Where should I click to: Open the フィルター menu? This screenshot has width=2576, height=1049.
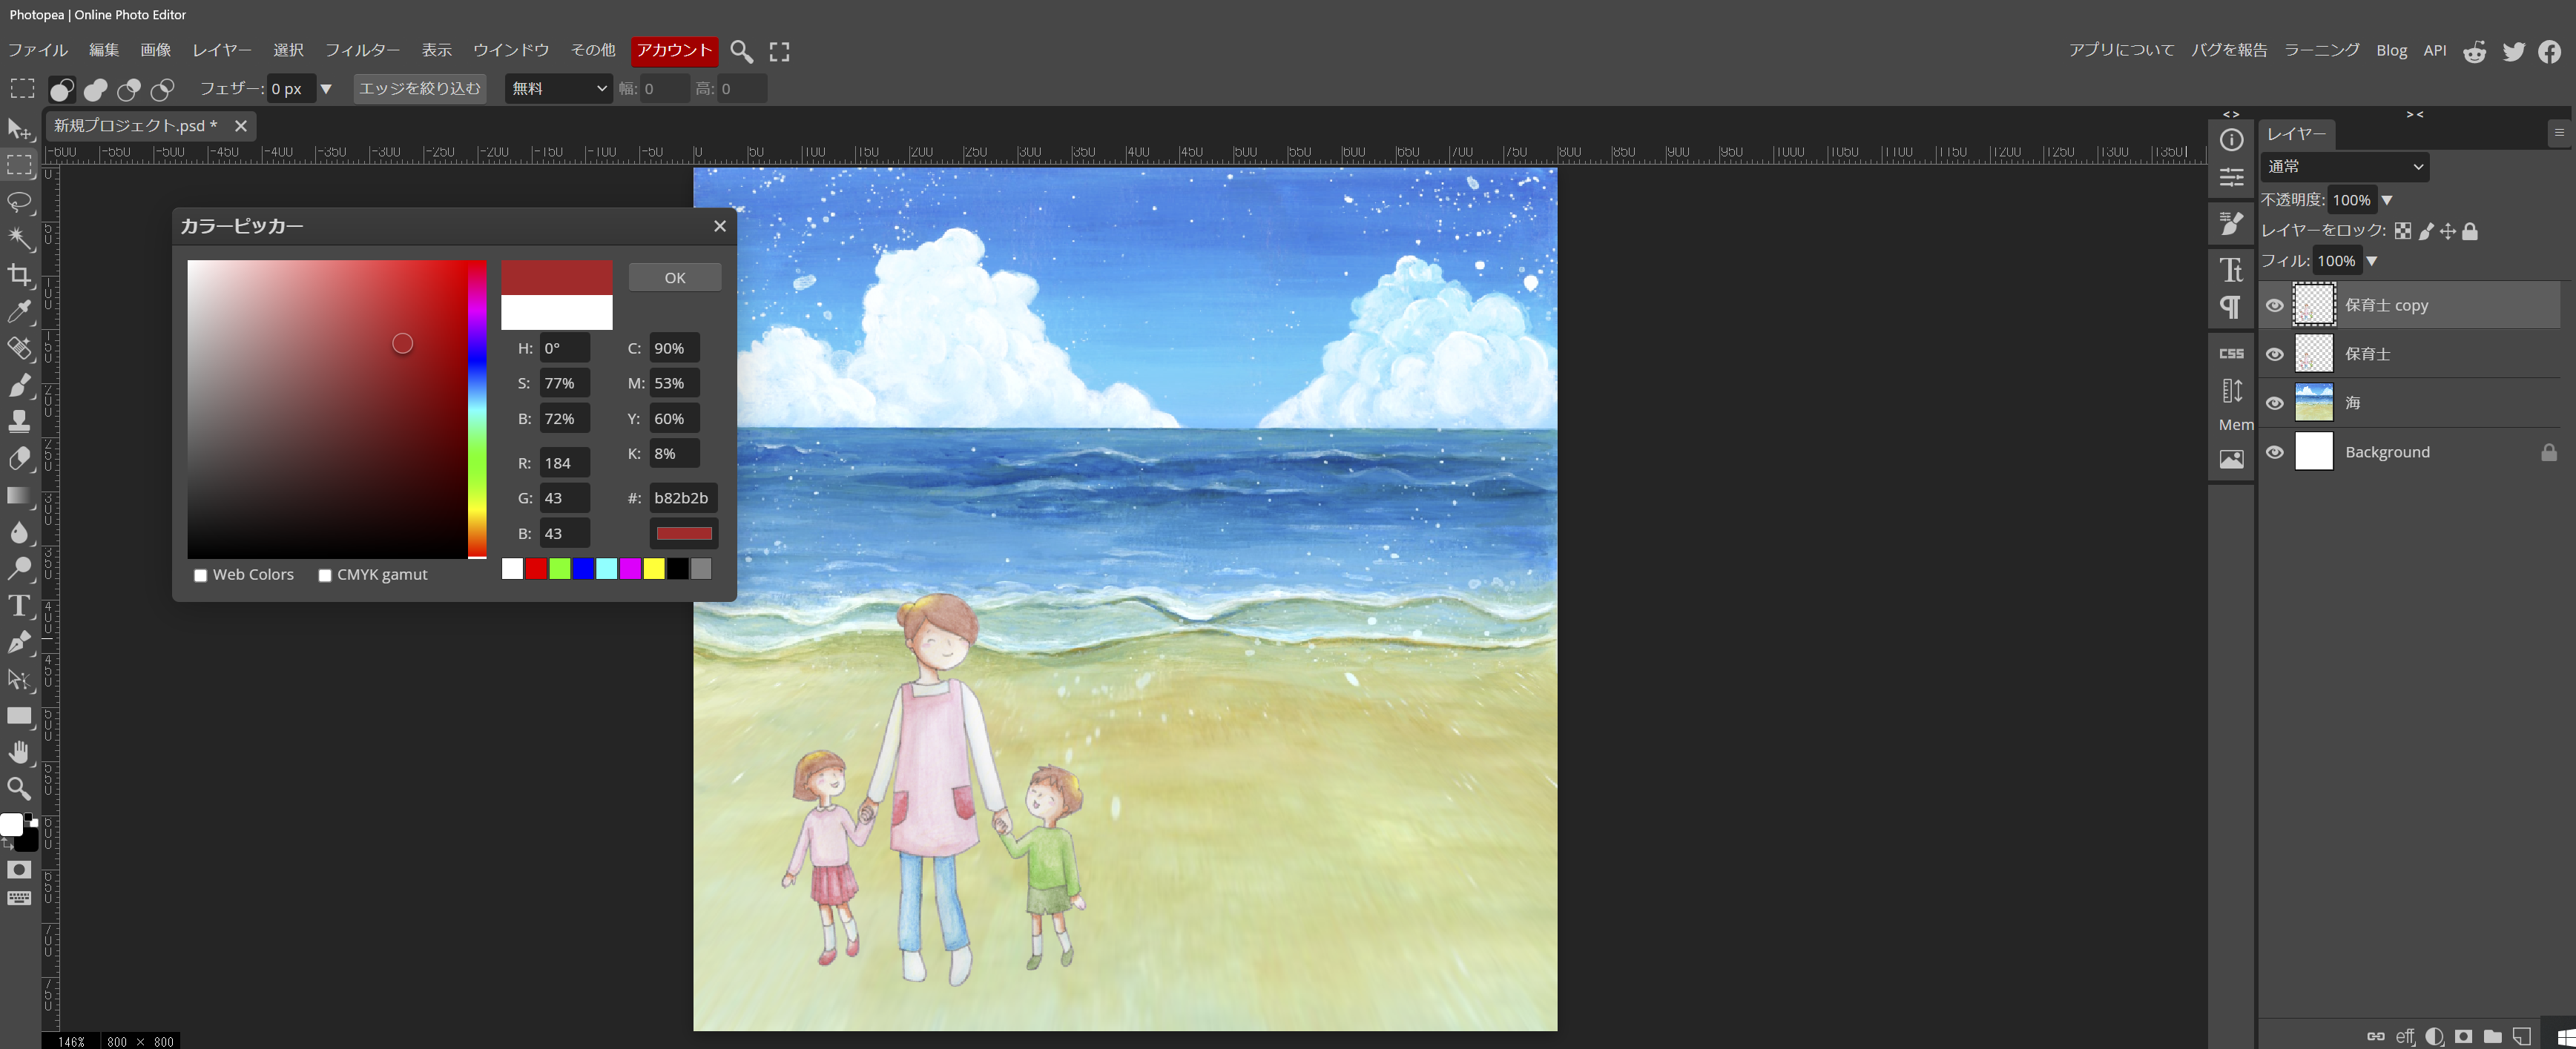click(x=362, y=50)
